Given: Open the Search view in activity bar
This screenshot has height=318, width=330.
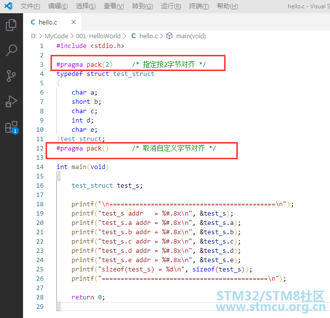Looking at the screenshot, I should pos(11,50).
